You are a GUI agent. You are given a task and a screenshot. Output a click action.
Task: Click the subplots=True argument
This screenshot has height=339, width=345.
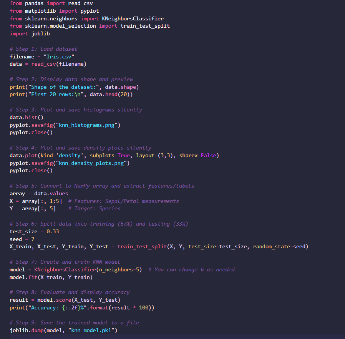110,156
